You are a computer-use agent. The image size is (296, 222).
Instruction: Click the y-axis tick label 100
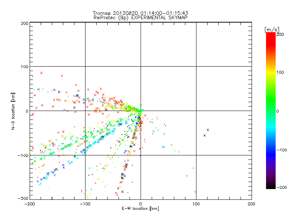24,67
